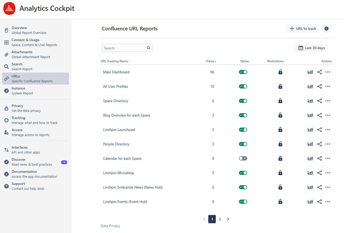The height and width of the screenshot is (233, 344).
Task: Turn off People Directory tracking toggle
Action: tap(243, 144)
